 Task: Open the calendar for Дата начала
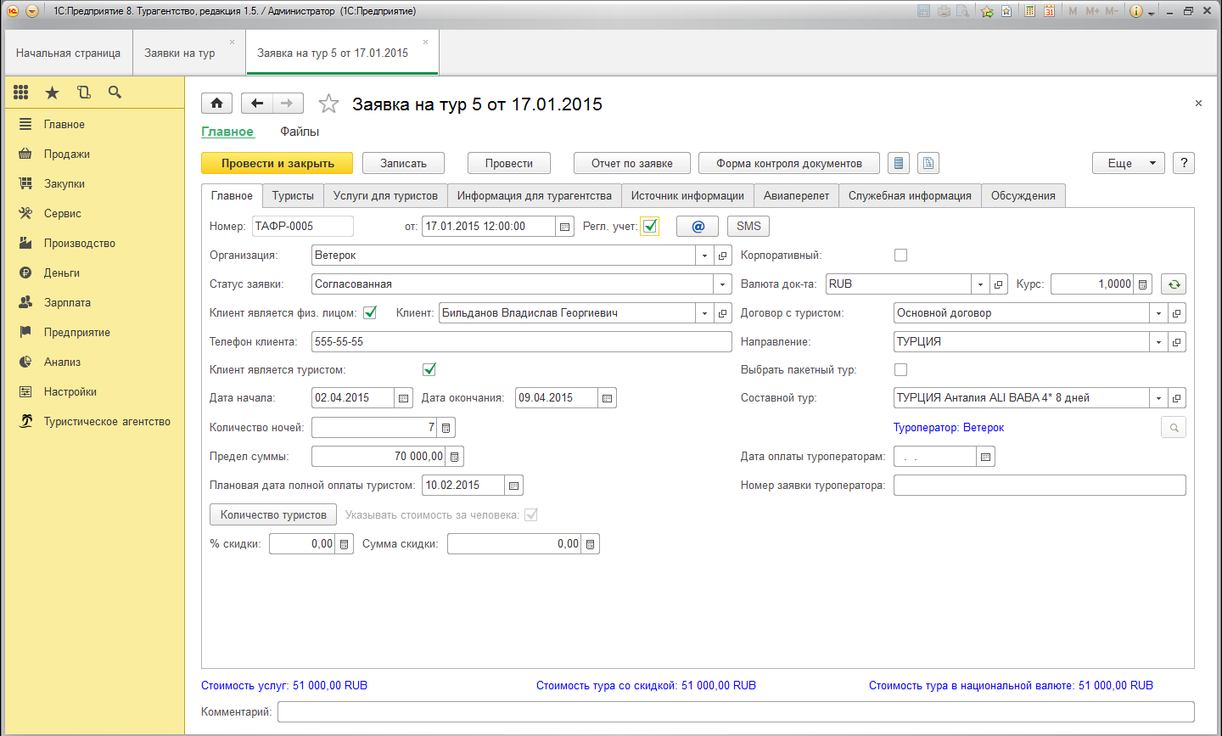click(x=404, y=398)
